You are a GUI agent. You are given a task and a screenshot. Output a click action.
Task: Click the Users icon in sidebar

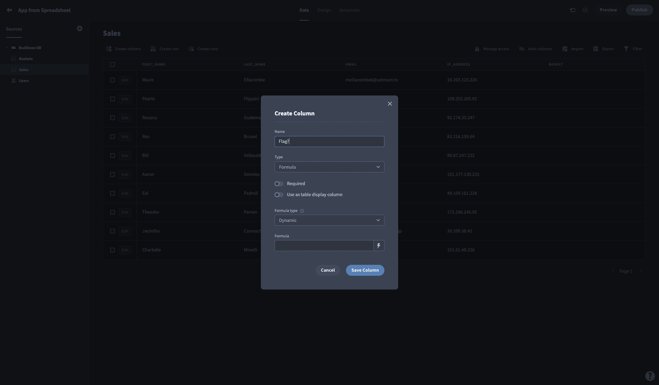(x=14, y=80)
